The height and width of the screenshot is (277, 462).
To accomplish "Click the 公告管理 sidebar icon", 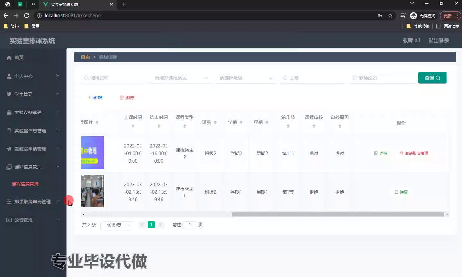I will point(9,220).
